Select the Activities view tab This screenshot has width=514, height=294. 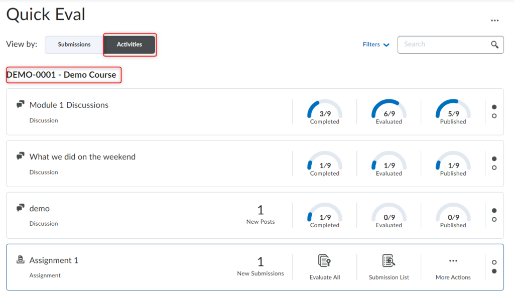click(x=130, y=45)
